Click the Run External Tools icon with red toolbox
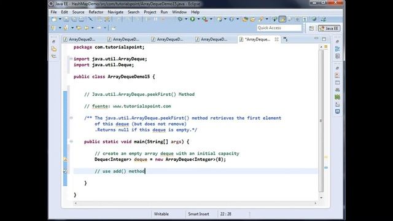The width and height of the screenshot is (393, 221). 204,19
